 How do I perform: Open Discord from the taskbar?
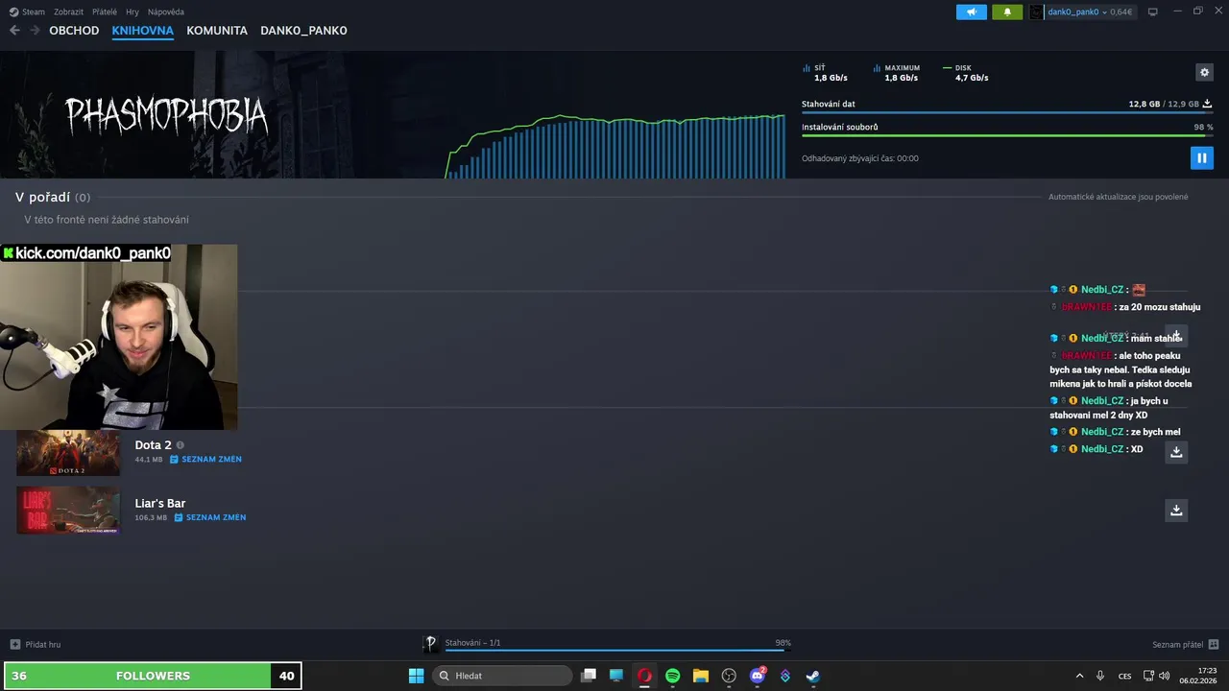pyautogui.click(x=758, y=676)
